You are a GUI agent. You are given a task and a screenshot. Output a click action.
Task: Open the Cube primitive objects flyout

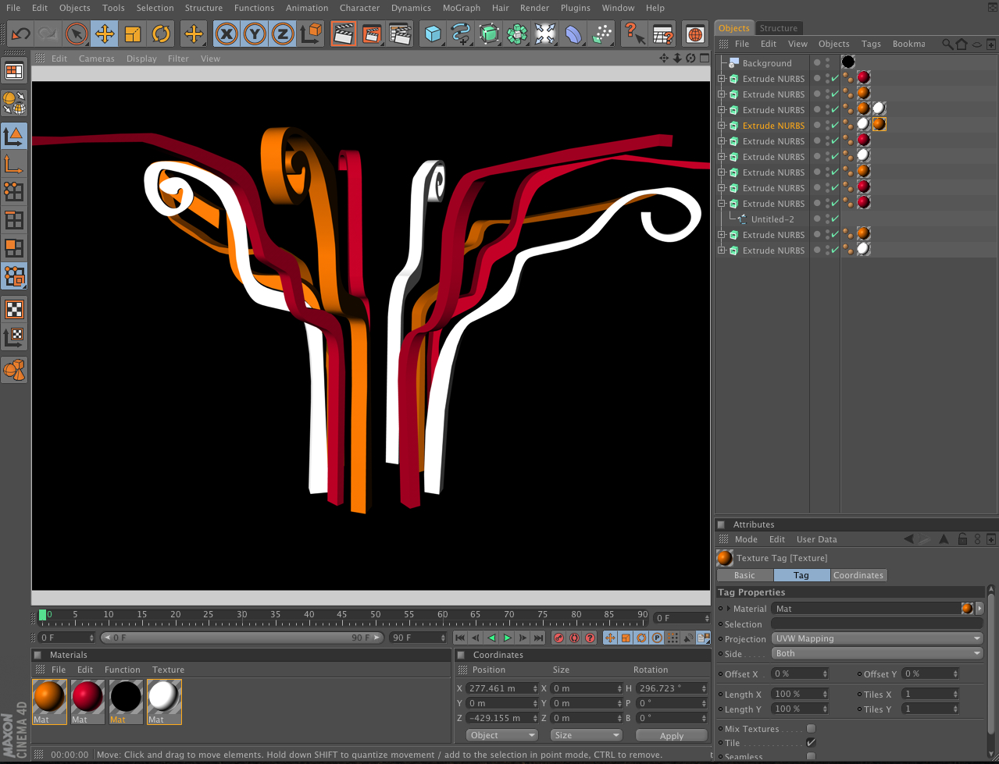tap(433, 34)
